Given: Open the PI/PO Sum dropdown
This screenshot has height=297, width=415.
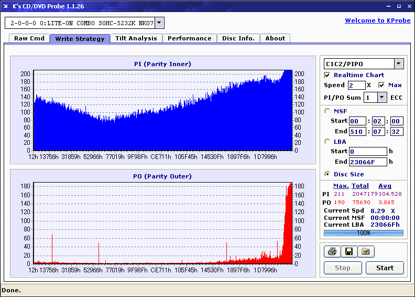Looking at the screenshot, I should click(x=381, y=98).
